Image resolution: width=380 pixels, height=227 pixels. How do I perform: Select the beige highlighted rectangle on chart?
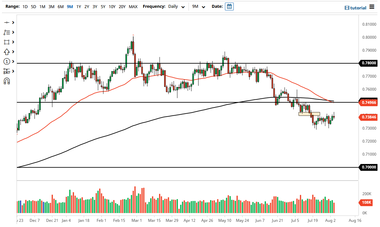309,114
